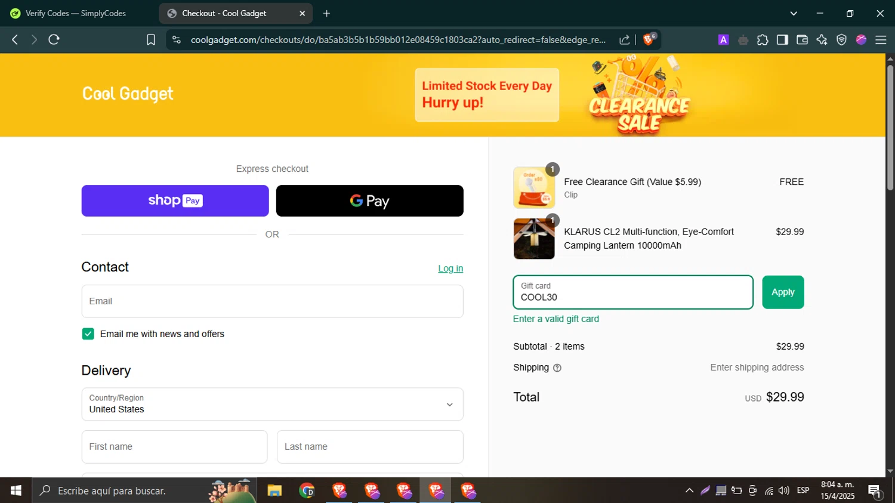The width and height of the screenshot is (895, 503).
Task: Apply the gift card code
Action: pos(783,292)
